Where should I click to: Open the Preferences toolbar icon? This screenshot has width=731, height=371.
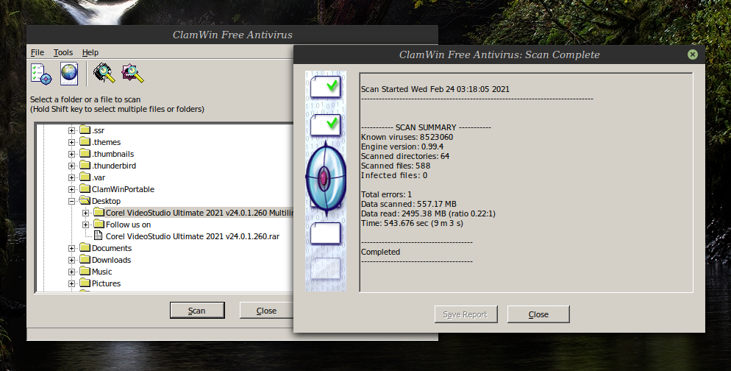click(x=41, y=74)
